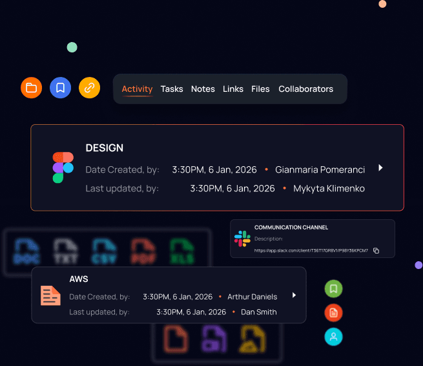Expand the DESIGN card arrow
Image resolution: width=423 pixels, height=366 pixels.
380,167
